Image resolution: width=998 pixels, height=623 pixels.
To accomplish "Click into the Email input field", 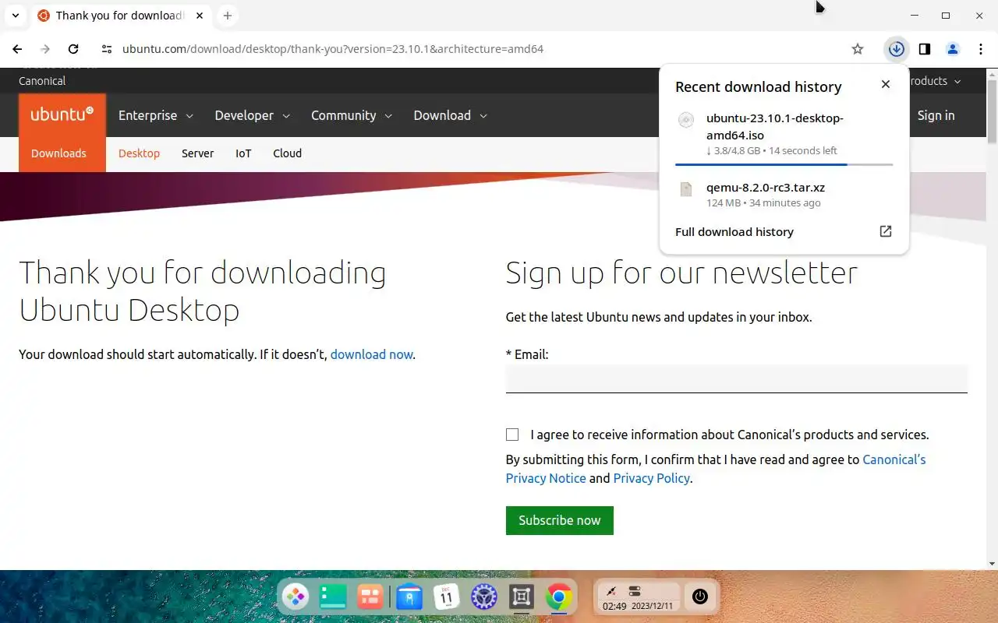I will coord(736,378).
